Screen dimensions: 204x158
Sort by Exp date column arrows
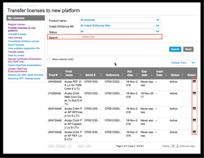point(151,75)
